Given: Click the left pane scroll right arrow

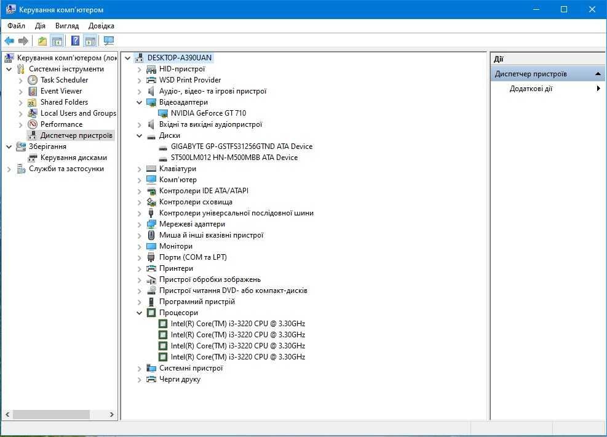Looking at the screenshot, I should tap(111, 414).
